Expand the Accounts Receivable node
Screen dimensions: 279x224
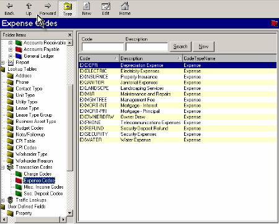coord(11,43)
